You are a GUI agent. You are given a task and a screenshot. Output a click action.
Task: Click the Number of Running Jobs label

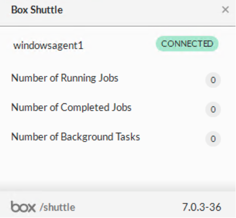[x=65, y=78]
